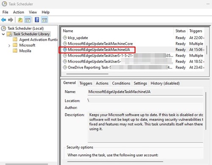
Task: Click Task Scheduler (Local) clock icon in tree
Action: (3, 28)
